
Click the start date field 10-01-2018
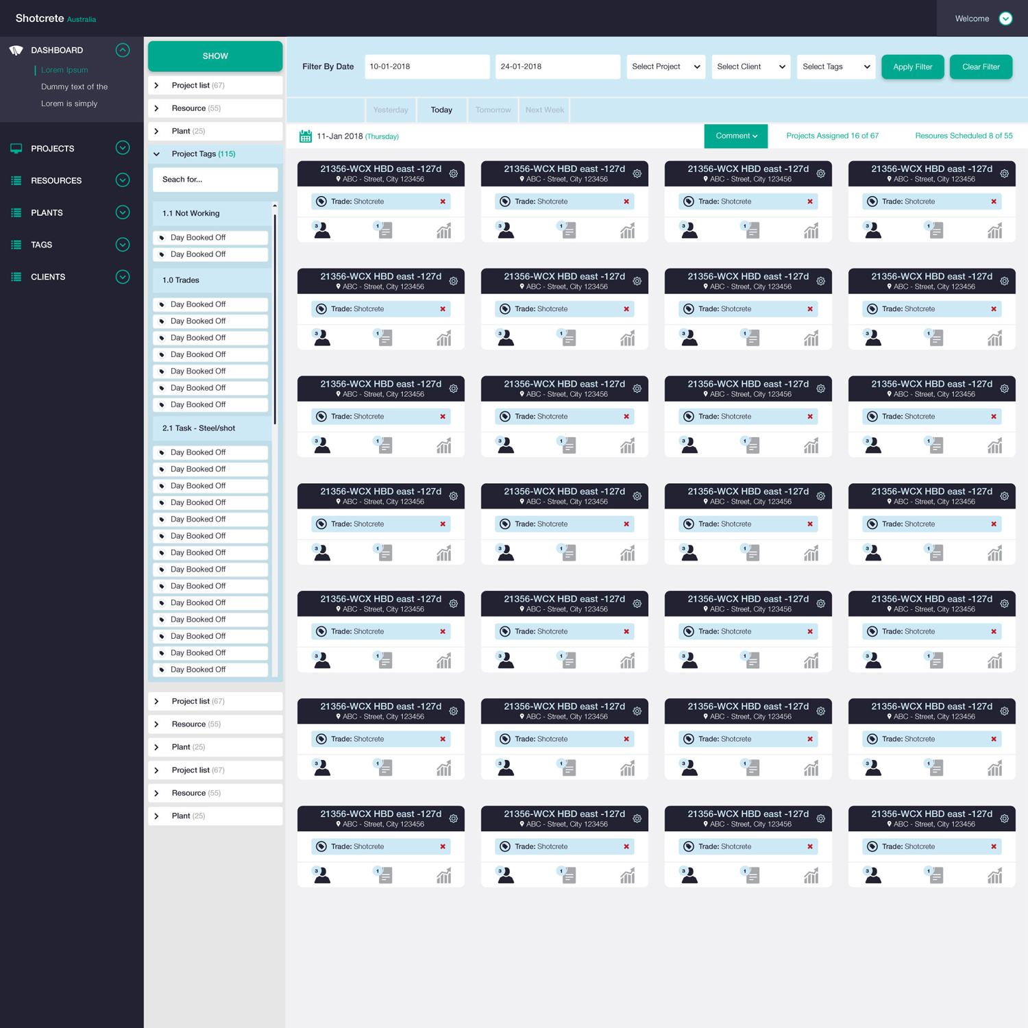tap(427, 66)
